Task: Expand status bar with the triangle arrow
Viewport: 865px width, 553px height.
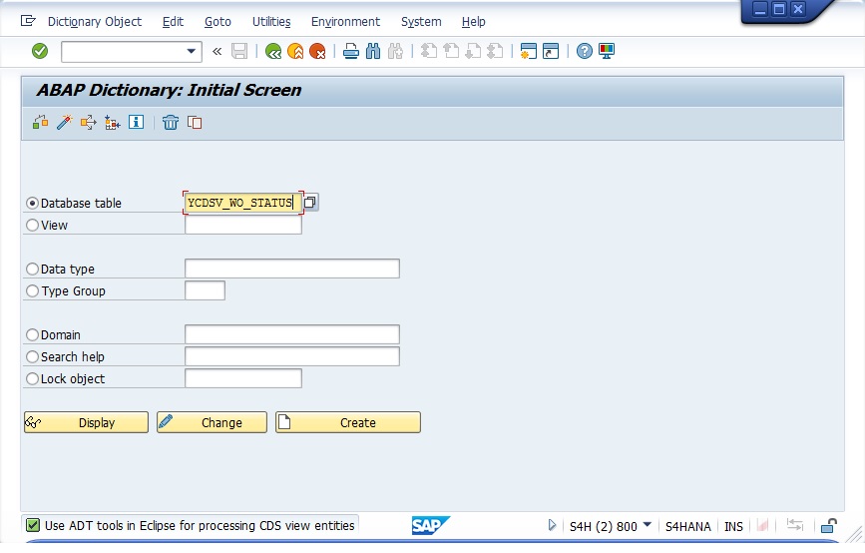Action: click(x=552, y=525)
